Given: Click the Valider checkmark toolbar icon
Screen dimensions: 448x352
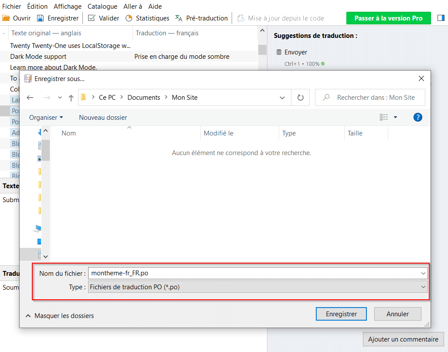Looking at the screenshot, I should pos(92,18).
